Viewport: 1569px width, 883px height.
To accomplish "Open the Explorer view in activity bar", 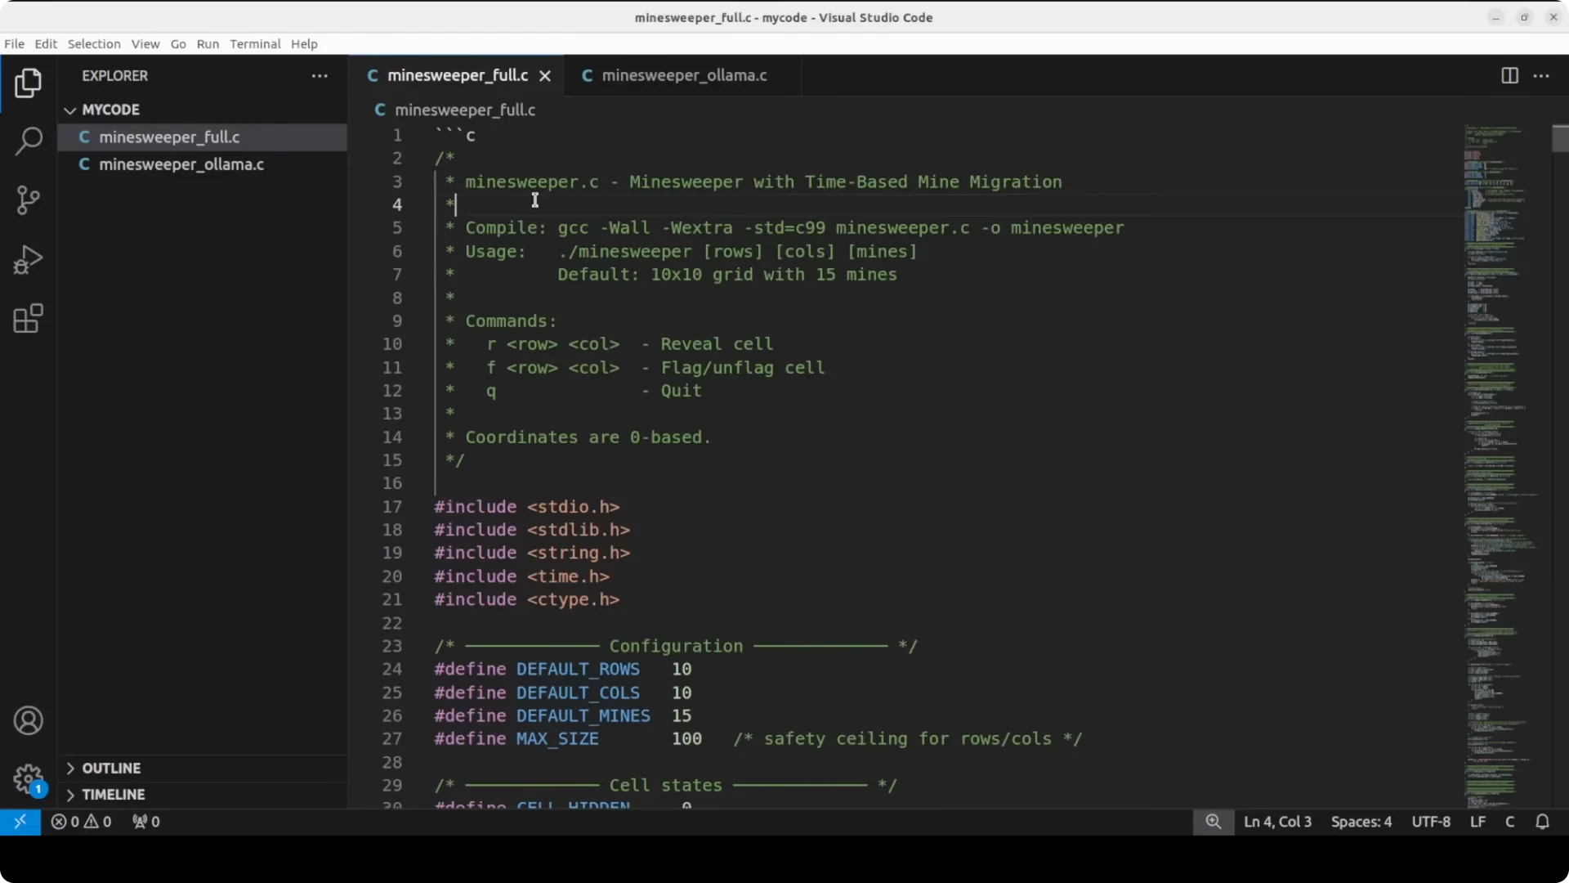I will coord(28,83).
